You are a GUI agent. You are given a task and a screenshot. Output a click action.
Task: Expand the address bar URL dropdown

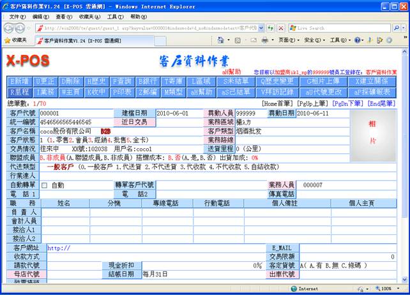point(261,28)
